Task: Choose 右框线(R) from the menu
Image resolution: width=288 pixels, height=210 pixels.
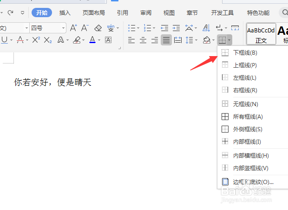Action: coord(253,90)
